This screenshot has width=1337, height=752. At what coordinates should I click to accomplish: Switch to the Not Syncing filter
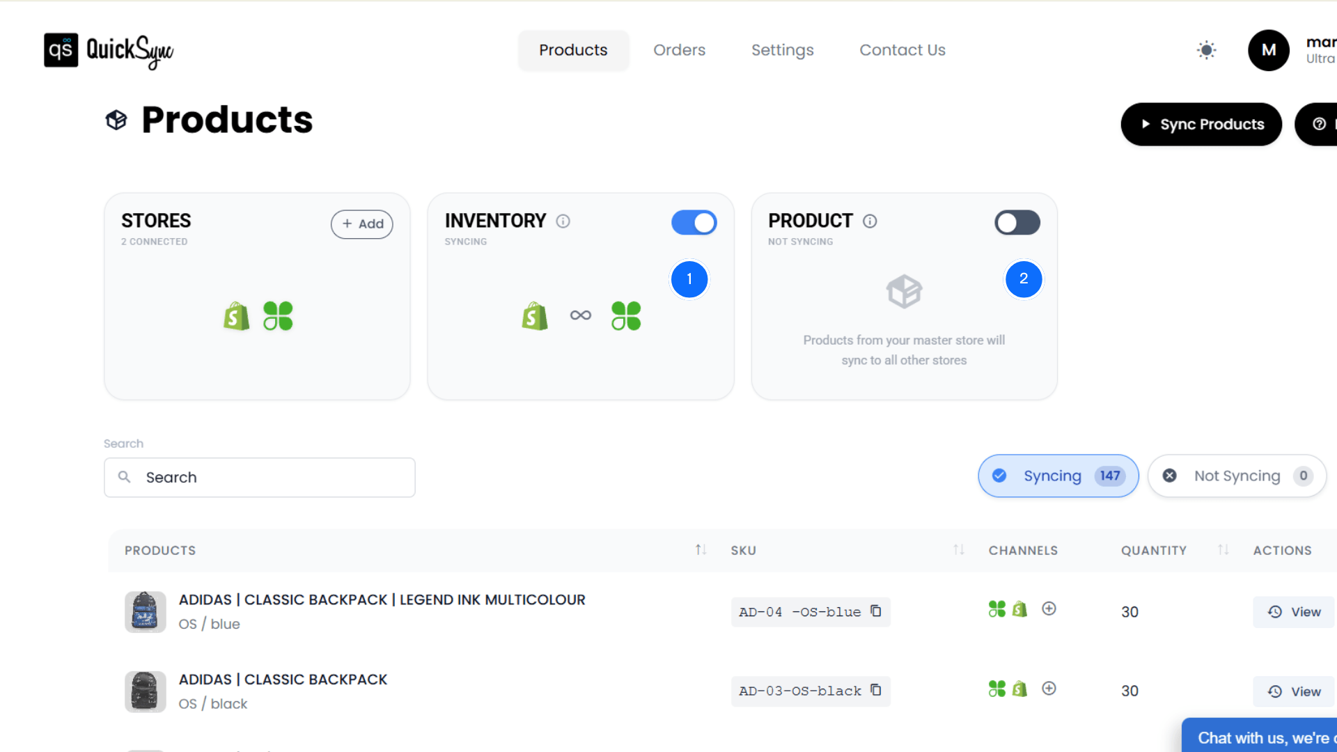[x=1237, y=476]
